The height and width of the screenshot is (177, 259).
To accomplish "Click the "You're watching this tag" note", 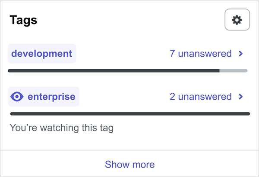I will coord(61,128).
